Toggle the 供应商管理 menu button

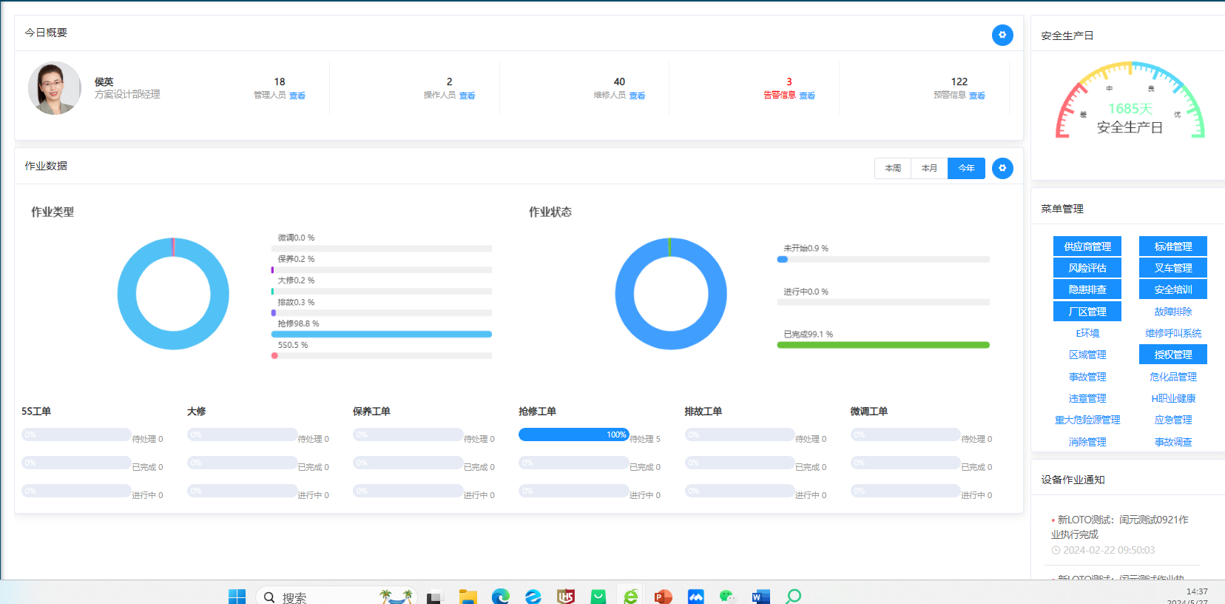tap(1087, 246)
